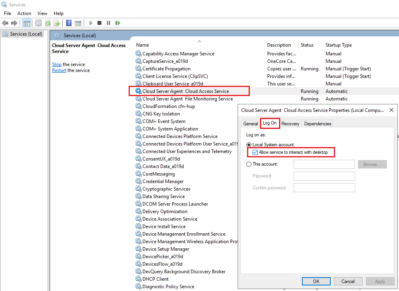Click the Apply button in the dialog
Image resolution: width=399 pixels, height=291 pixels.
380,281
